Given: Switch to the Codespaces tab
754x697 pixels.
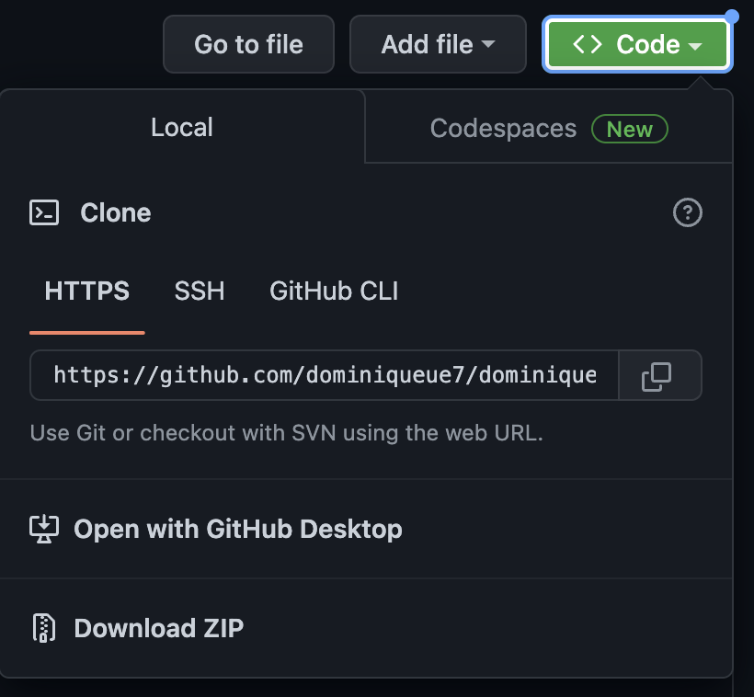Looking at the screenshot, I should pos(549,128).
